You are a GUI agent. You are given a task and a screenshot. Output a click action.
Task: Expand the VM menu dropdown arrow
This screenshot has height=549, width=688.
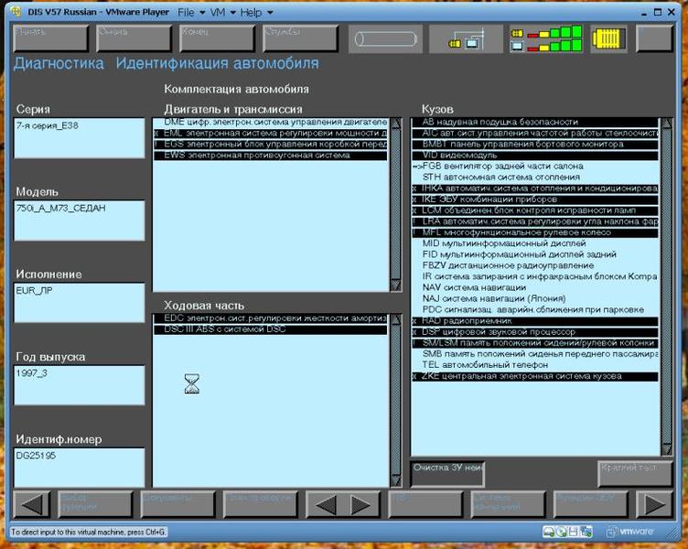coord(233,13)
